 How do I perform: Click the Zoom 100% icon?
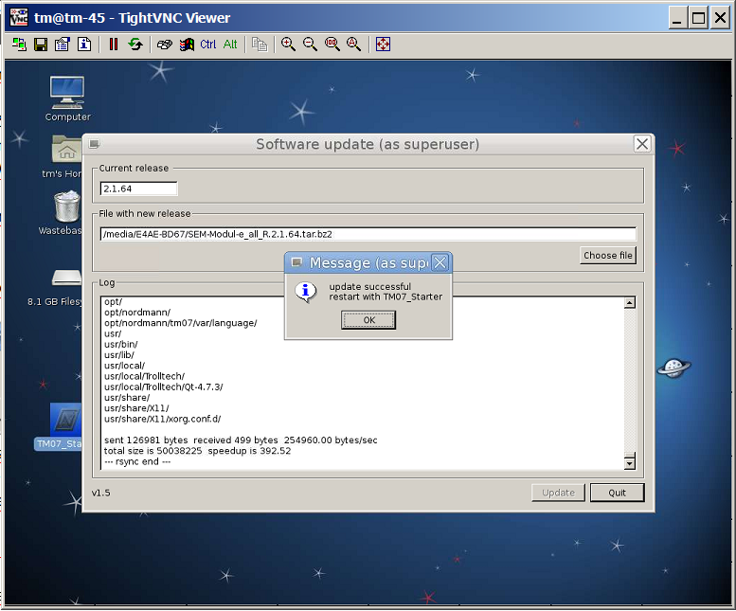pyautogui.click(x=332, y=45)
